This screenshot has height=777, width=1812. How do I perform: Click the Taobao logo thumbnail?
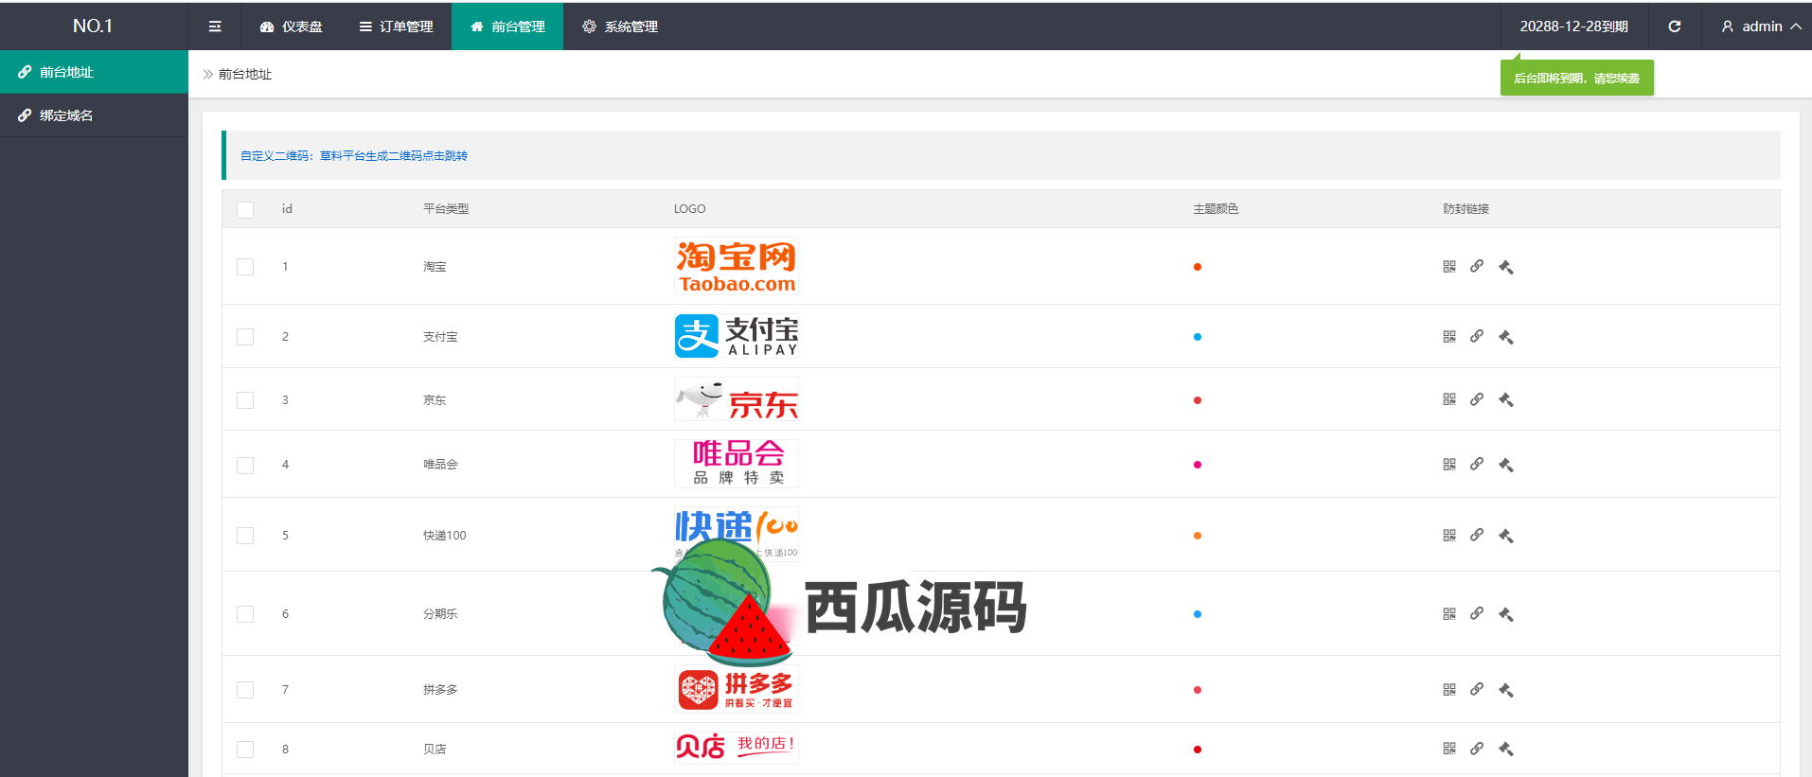click(737, 266)
